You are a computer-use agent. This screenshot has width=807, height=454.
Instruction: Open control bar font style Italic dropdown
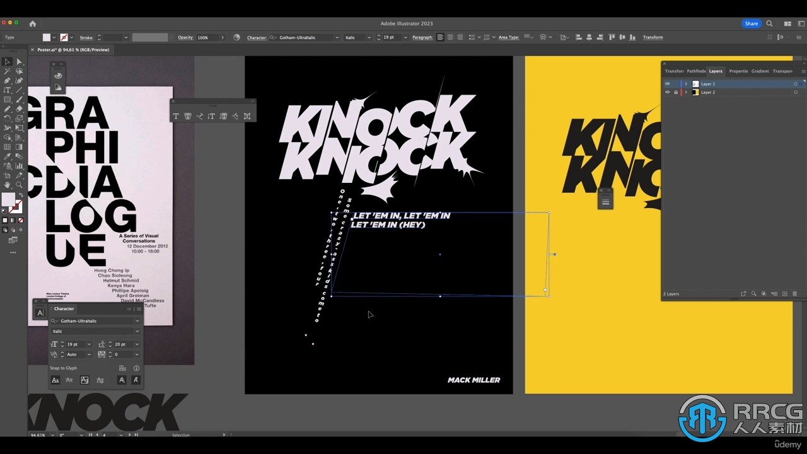(x=369, y=37)
